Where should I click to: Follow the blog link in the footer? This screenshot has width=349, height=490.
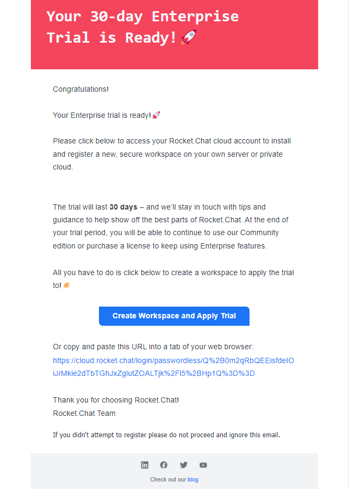(193, 479)
